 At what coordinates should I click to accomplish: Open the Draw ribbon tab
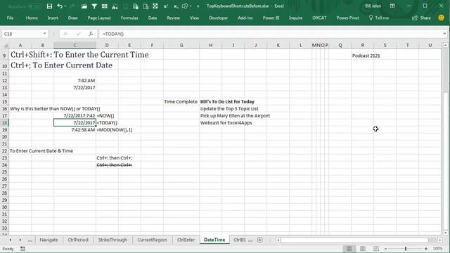[x=73, y=18]
